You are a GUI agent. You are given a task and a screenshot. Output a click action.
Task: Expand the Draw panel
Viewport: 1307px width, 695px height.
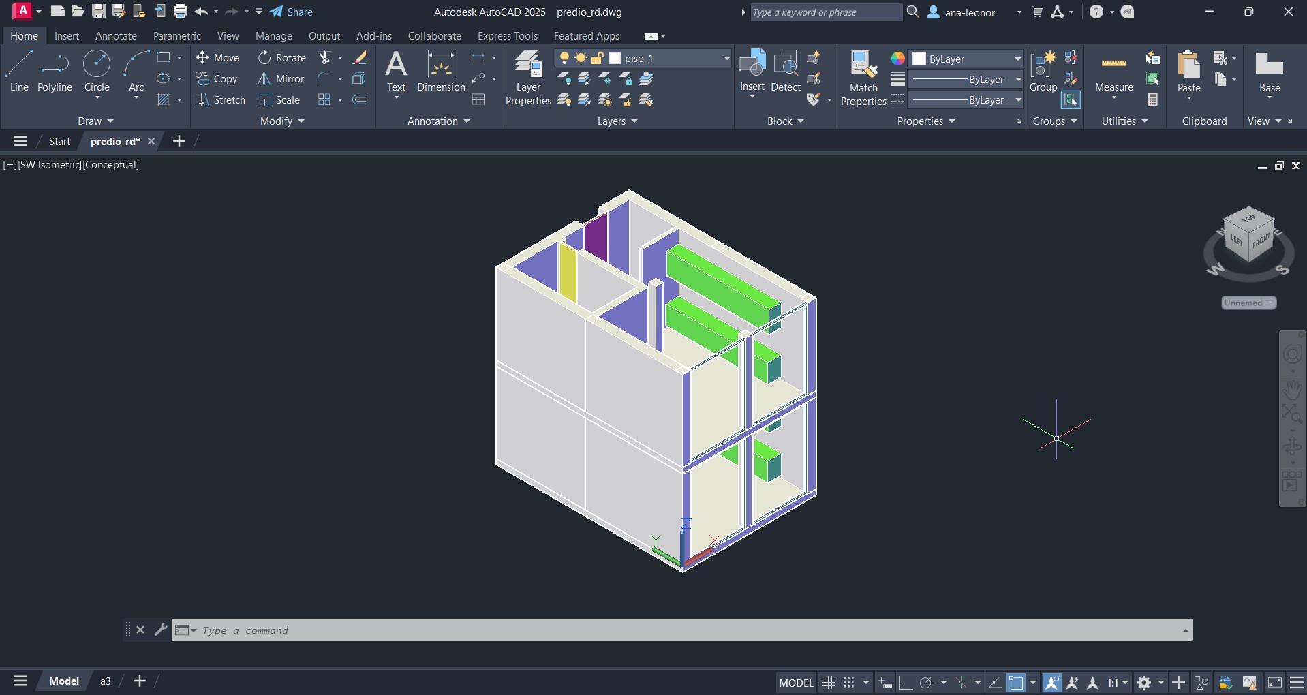pos(95,121)
